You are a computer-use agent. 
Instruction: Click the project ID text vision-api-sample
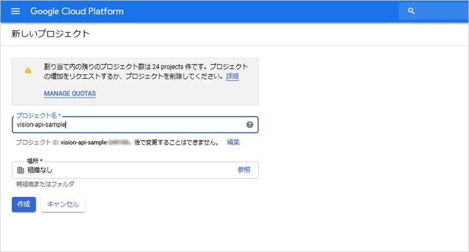(84, 143)
